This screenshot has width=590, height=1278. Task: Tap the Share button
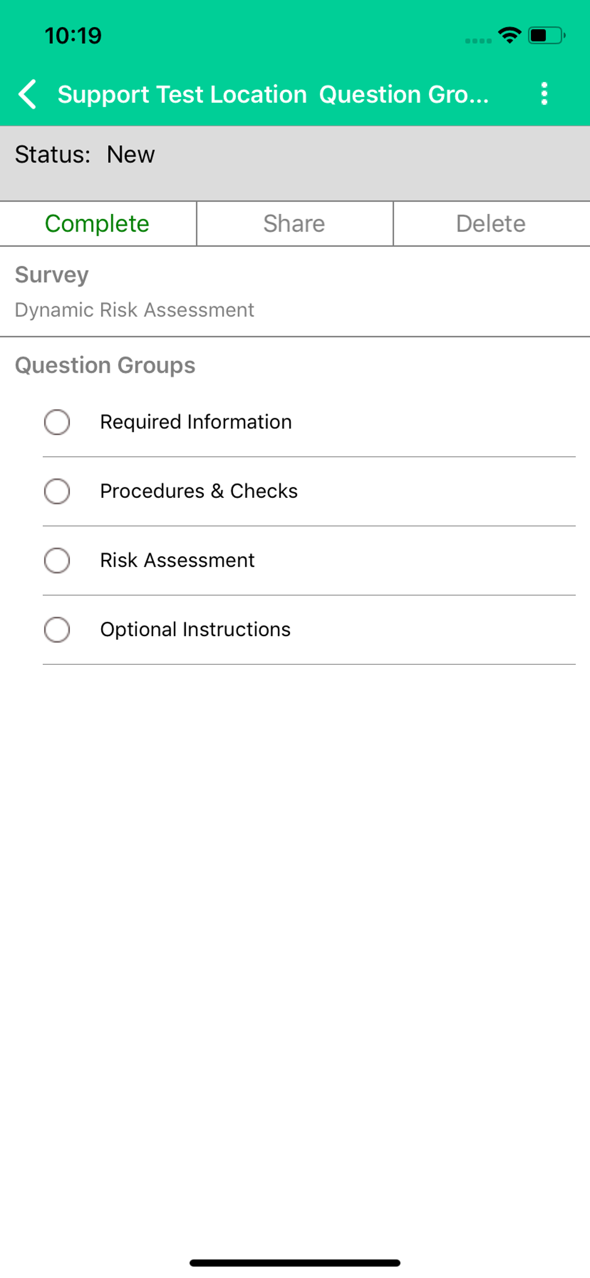(x=295, y=224)
